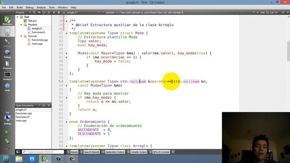Select funciones.h in the Headers folder
Viewport: 290px width, 163px height.
(x=38, y=32)
